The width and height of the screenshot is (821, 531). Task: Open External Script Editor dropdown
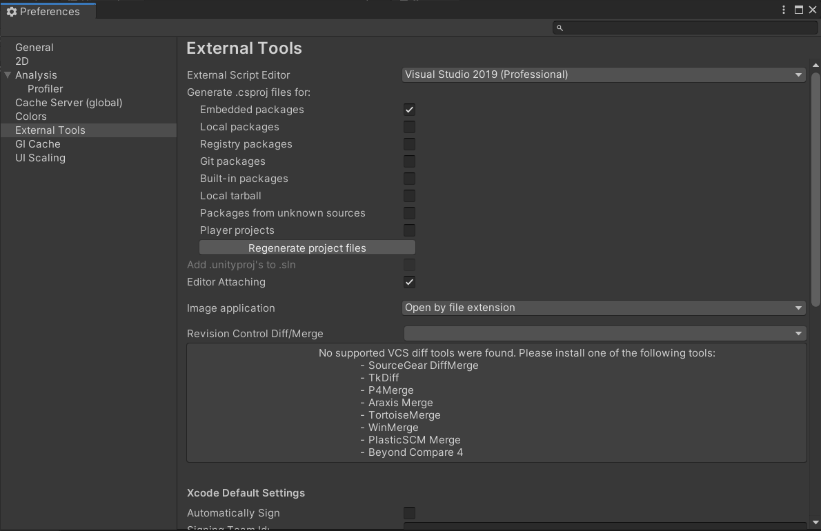(604, 74)
